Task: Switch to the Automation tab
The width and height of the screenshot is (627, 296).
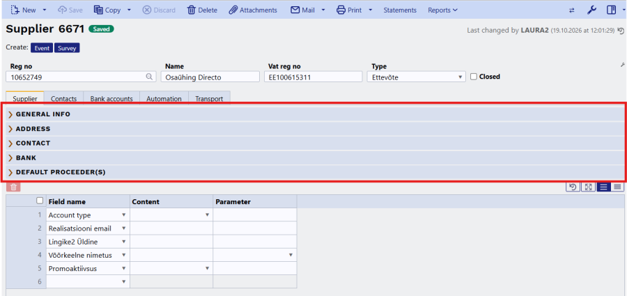Action: click(164, 98)
